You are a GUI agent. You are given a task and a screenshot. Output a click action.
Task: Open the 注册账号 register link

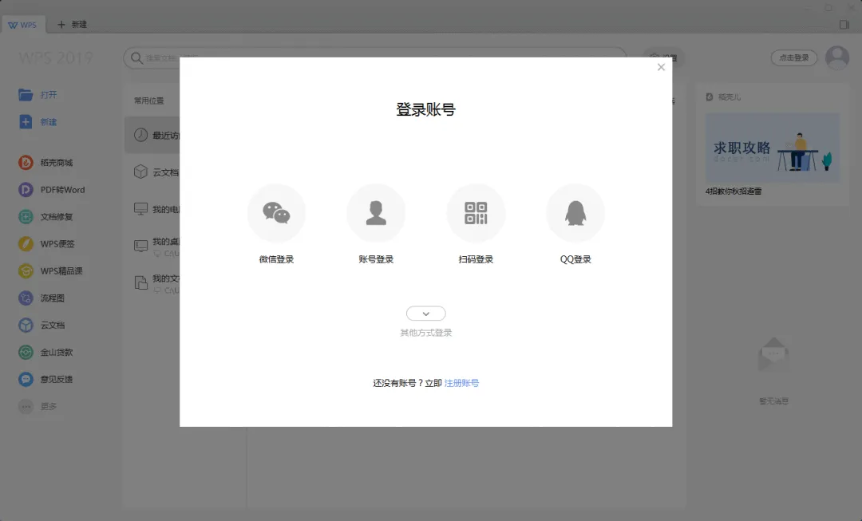click(x=461, y=383)
